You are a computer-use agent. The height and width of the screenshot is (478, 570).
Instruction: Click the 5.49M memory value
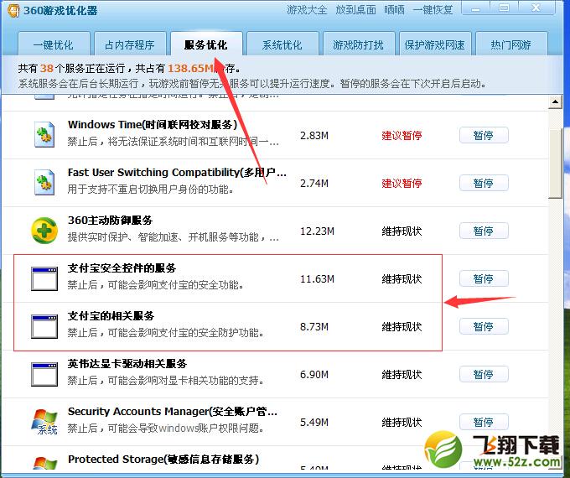pyautogui.click(x=314, y=423)
